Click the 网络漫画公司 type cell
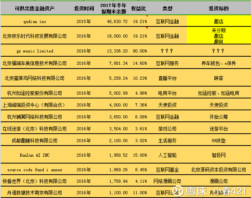 pos(167,181)
